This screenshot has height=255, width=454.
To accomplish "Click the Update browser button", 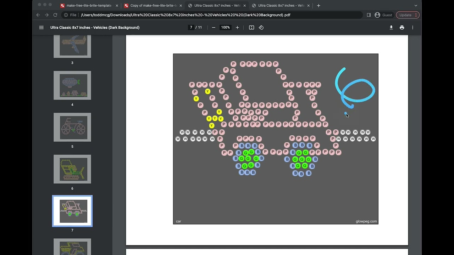I will pyautogui.click(x=405, y=15).
